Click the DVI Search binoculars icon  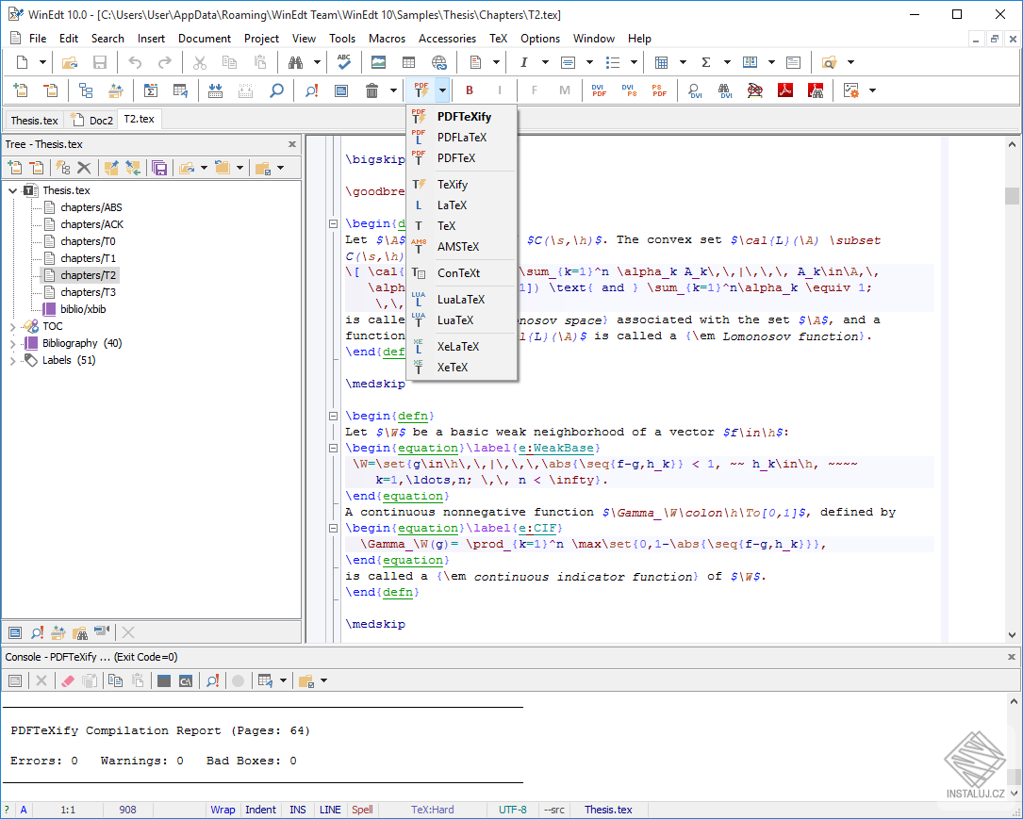(726, 90)
